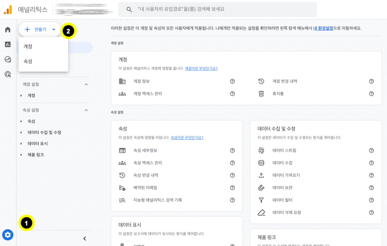Open the Admin settings gear icon
387x246 pixels.
(x=8, y=235)
